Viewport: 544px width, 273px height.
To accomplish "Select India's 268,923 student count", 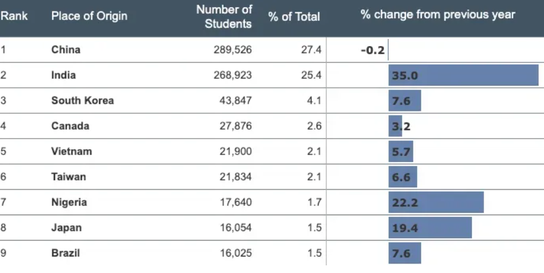I will click(232, 75).
